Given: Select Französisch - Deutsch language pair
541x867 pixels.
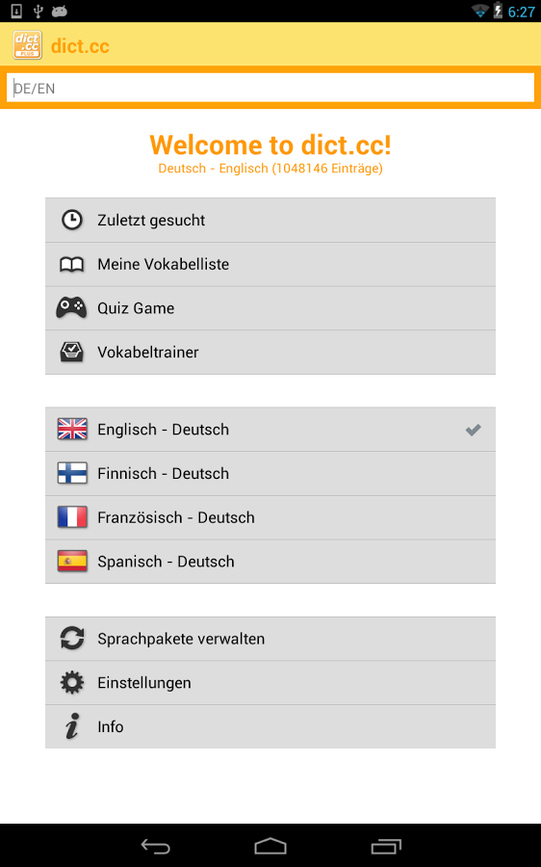Looking at the screenshot, I should tap(270, 517).
